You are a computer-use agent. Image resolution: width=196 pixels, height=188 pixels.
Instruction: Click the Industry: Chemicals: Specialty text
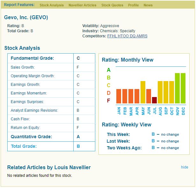pyautogui.click(x=109, y=31)
